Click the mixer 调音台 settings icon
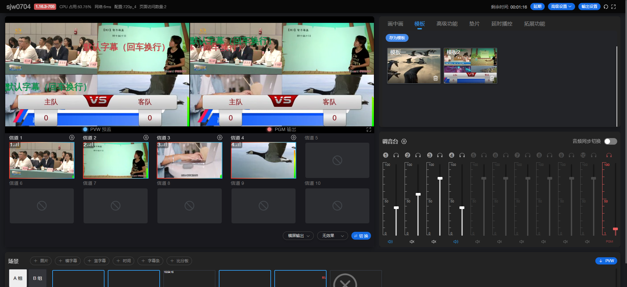 point(404,141)
